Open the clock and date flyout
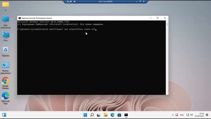 tap(199, 115)
